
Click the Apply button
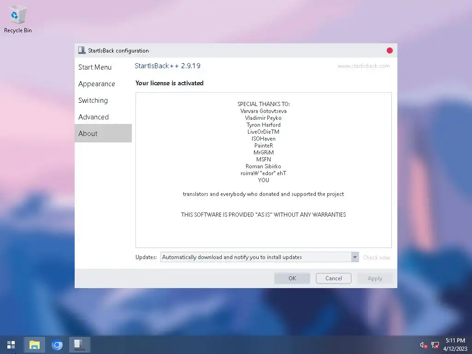click(x=375, y=278)
